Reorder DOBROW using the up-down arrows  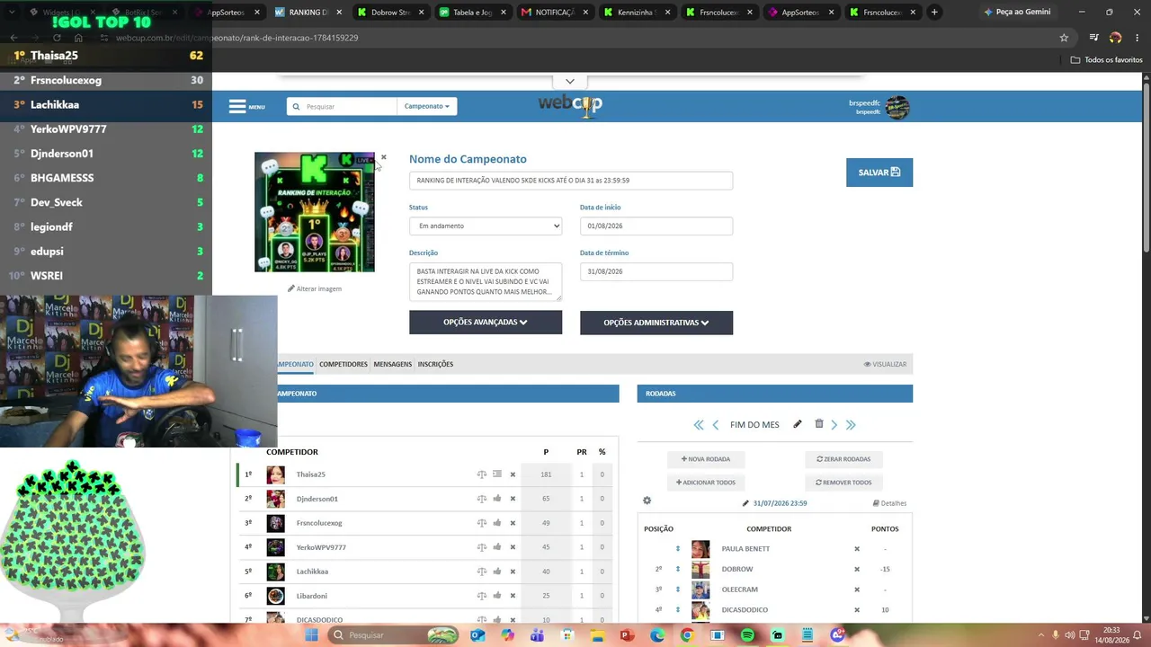click(678, 569)
